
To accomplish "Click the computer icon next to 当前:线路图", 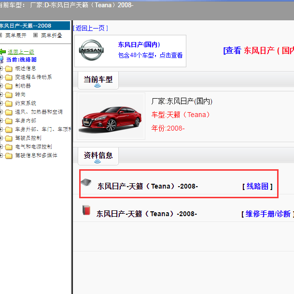I will pyautogui.click(x=1, y=59).
